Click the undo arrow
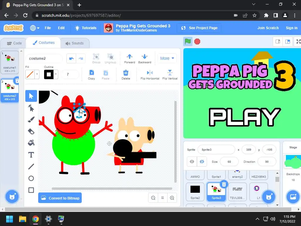Image resolution: width=301 pixels, height=226 pixels. click(x=71, y=59)
